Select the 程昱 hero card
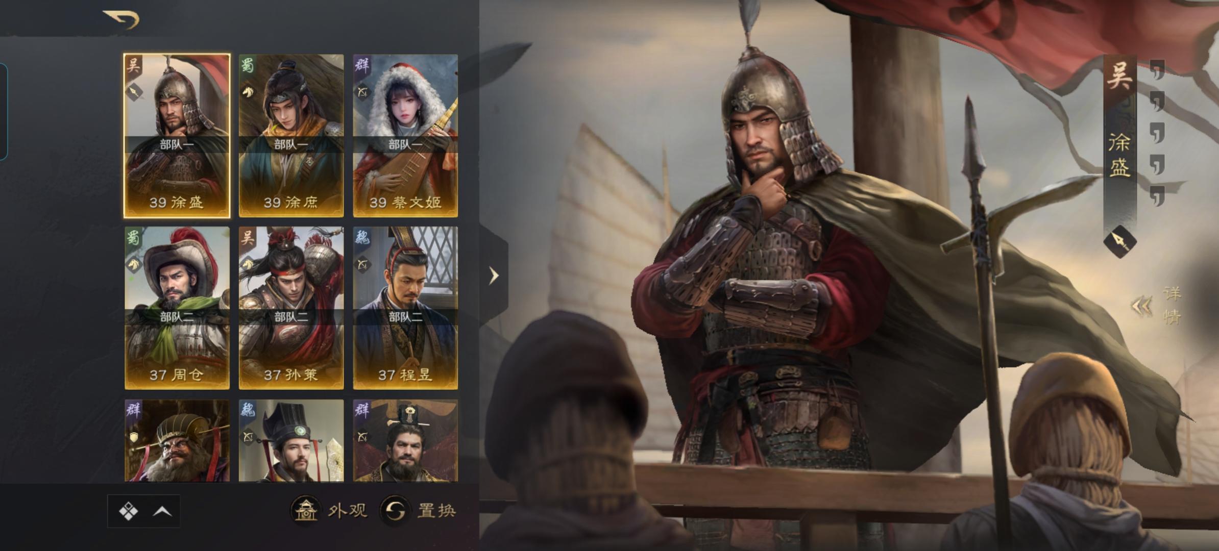 pyautogui.click(x=405, y=308)
